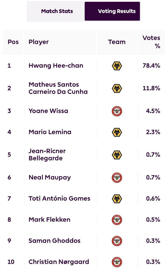Click Wolves crest beside Mario Lemina
The width and height of the screenshot is (168, 272).
click(x=117, y=132)
